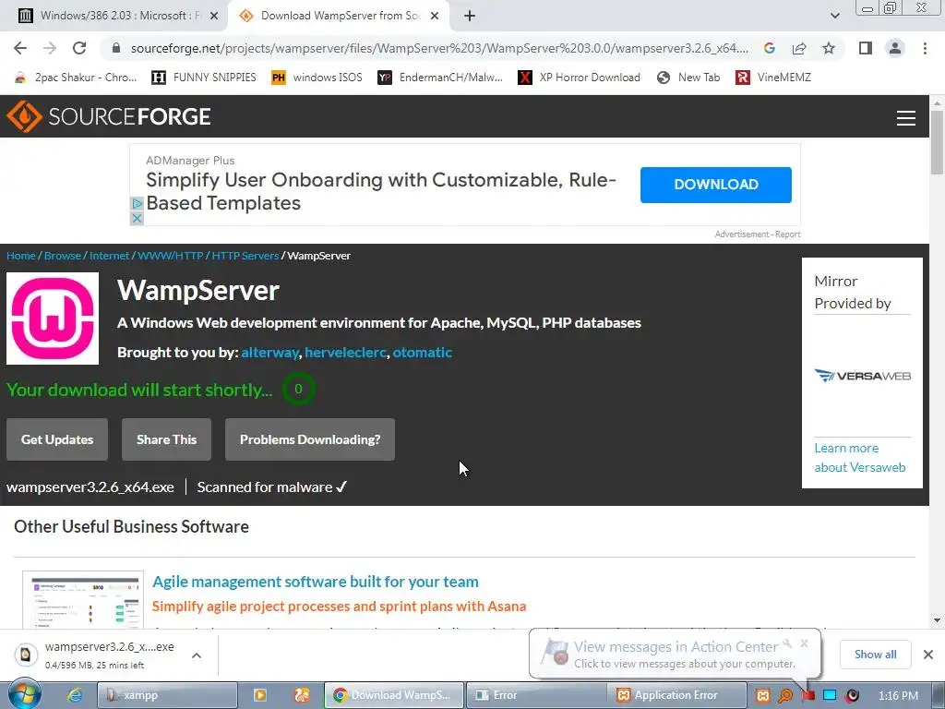Open the XP Horror Download bookmark
The height and width of the screenshot is (709, 945).
[x=580, y=78]
